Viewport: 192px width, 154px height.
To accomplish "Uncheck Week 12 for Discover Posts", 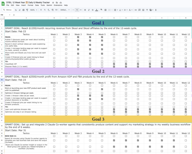I will [x=186, y=67].
